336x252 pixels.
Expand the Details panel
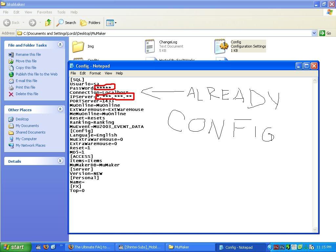click(60, 161)
